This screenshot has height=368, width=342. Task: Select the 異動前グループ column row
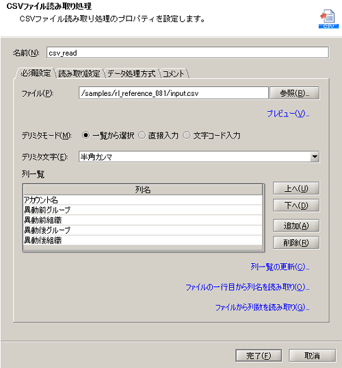coord(143,210)
